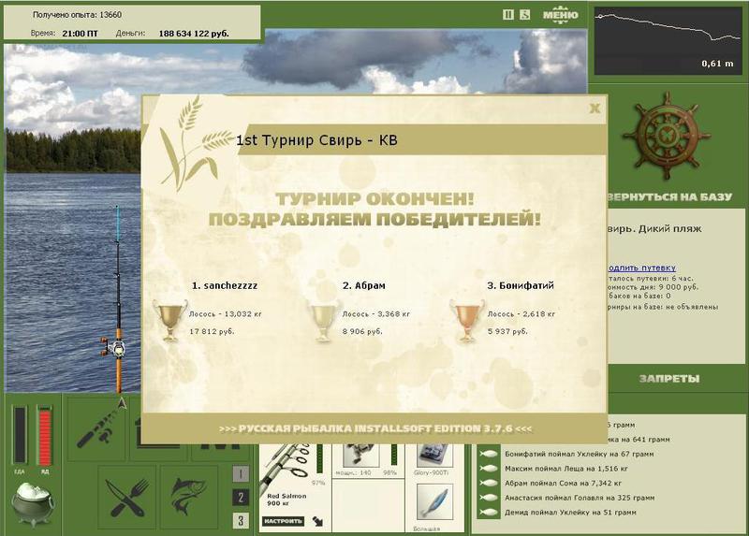Click the prize amount 5 937 руб.
This screenshot has width=749, height=536.
click(507, 331)
